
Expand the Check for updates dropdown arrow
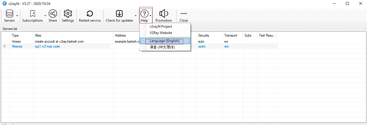pyautogui.click(x=136, y=16)
